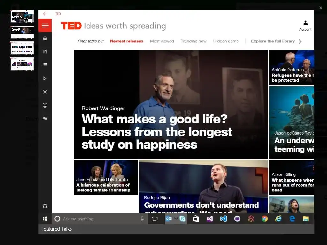Image resolution: width=327 pixels, height=245 pixels.
Task: Launch Visual Studio from the taskbar
Action: pos(209,219)
